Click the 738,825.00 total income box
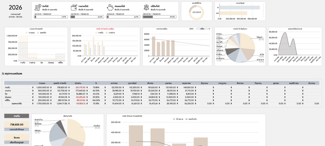Viewport: 325px width, 146px height. (x=17, y=124)
